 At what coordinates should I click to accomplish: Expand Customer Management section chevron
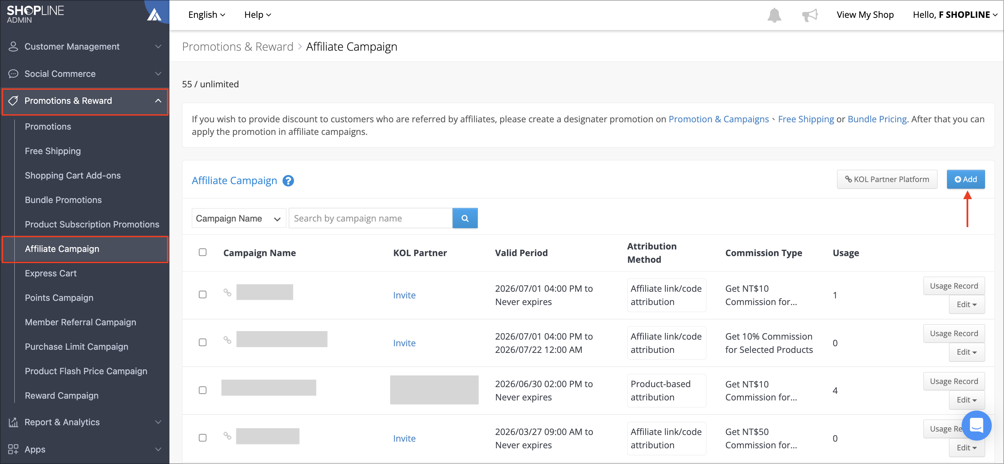158,47
